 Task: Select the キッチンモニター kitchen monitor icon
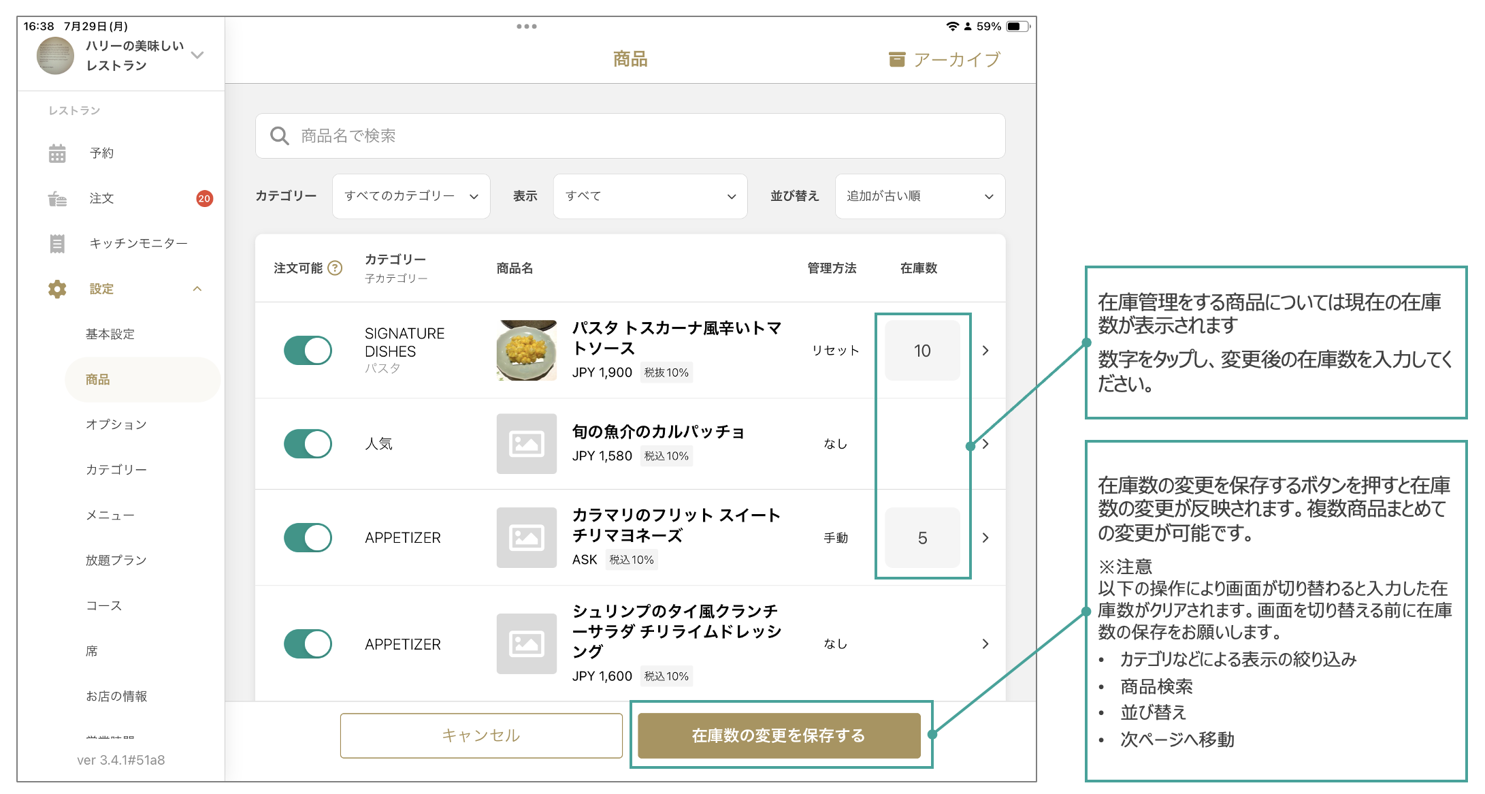(58, 243)
